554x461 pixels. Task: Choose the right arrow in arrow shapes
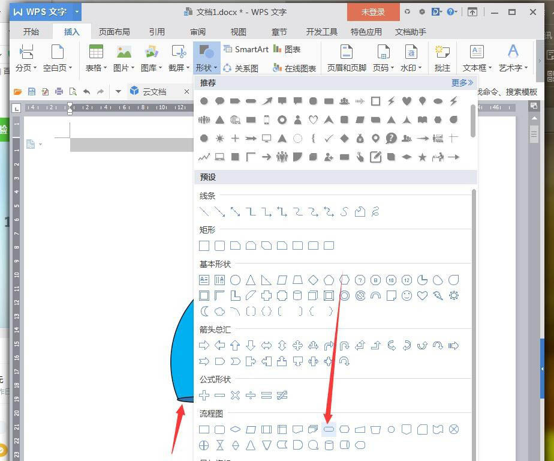pos(204,345)
